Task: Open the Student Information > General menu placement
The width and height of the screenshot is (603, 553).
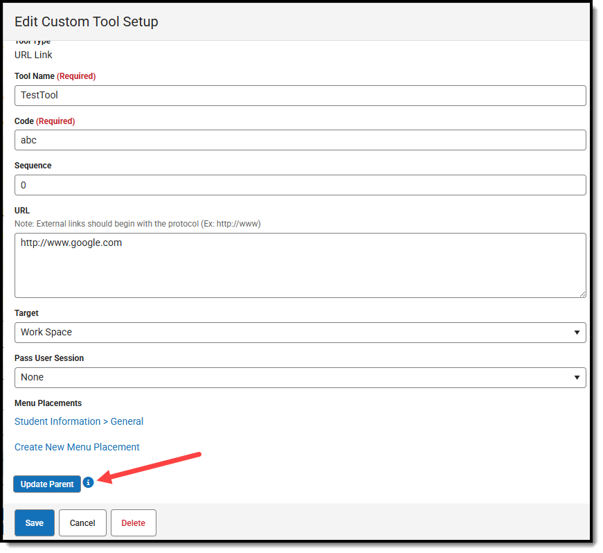Action: (x=78, y=421)
